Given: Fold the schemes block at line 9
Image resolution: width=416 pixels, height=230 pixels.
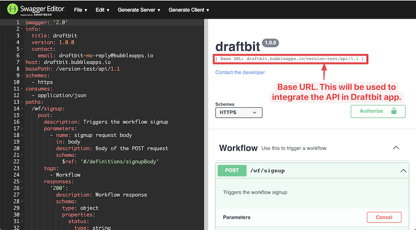Looking at the screenshot, I should (x=22, y=76).
